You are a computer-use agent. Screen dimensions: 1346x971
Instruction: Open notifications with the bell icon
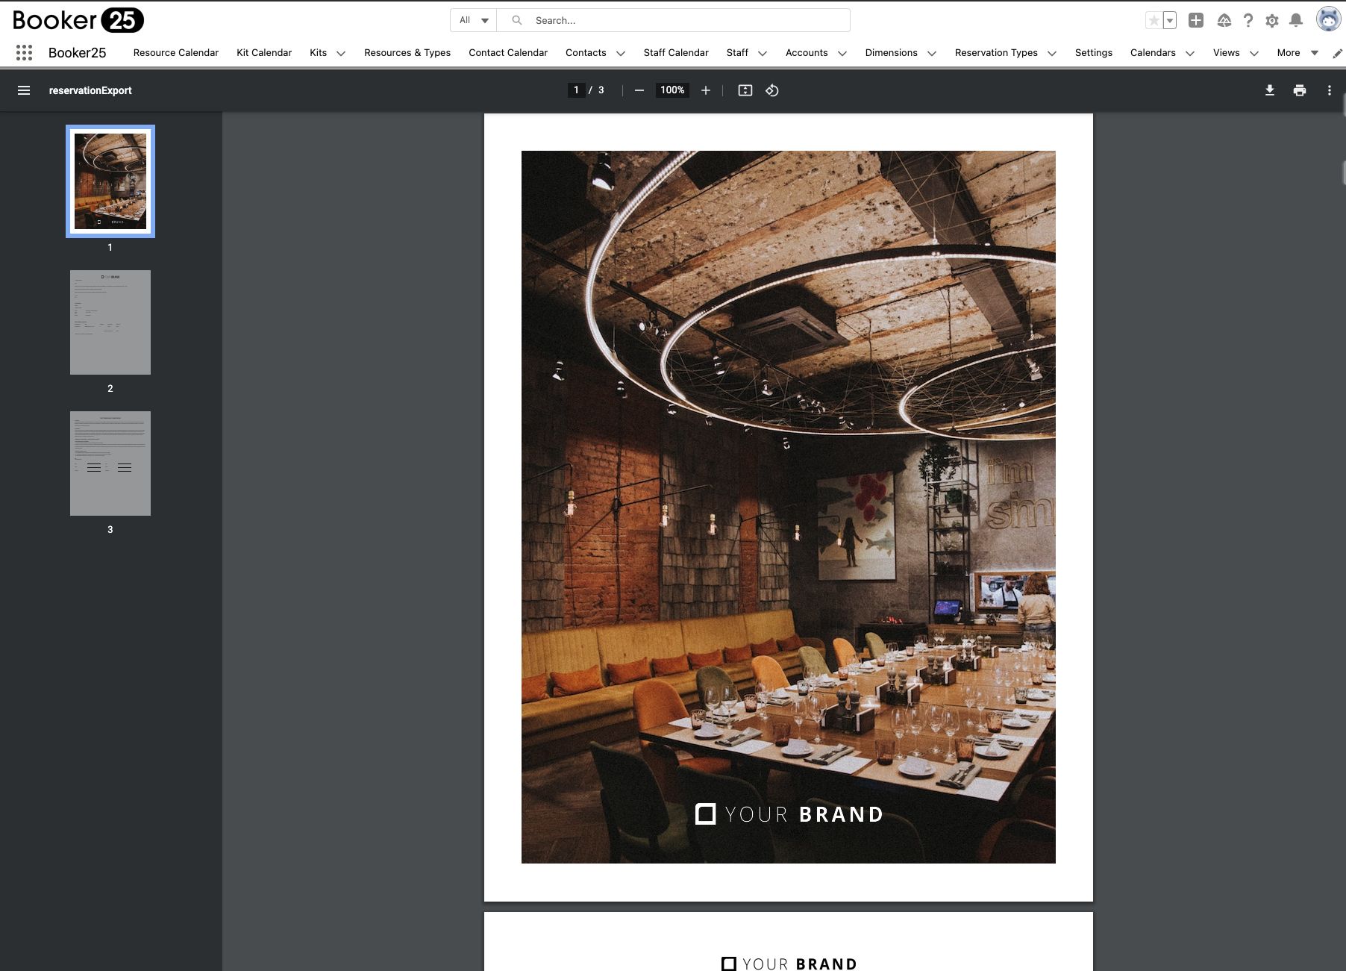(x=1296, y=20)
